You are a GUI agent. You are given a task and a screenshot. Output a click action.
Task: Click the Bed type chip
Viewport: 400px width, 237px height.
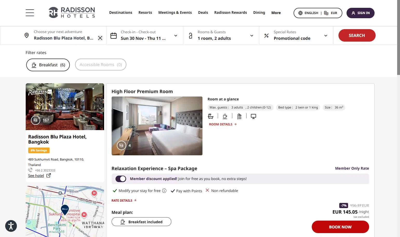(298, 107)
